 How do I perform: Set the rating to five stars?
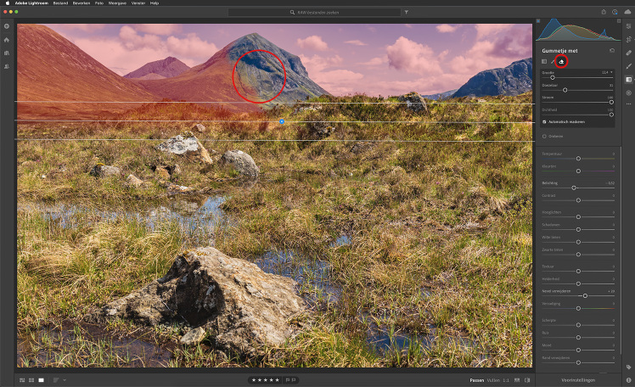[278, 380]
